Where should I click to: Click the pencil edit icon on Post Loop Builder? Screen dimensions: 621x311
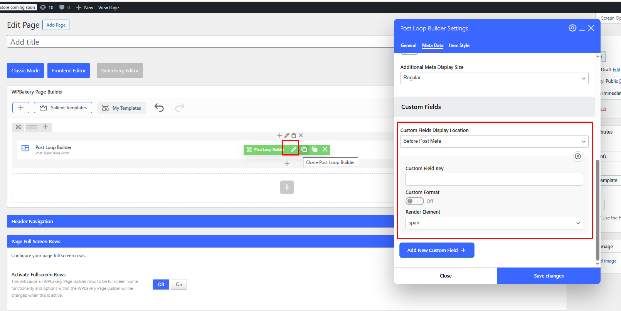[293, 149]
